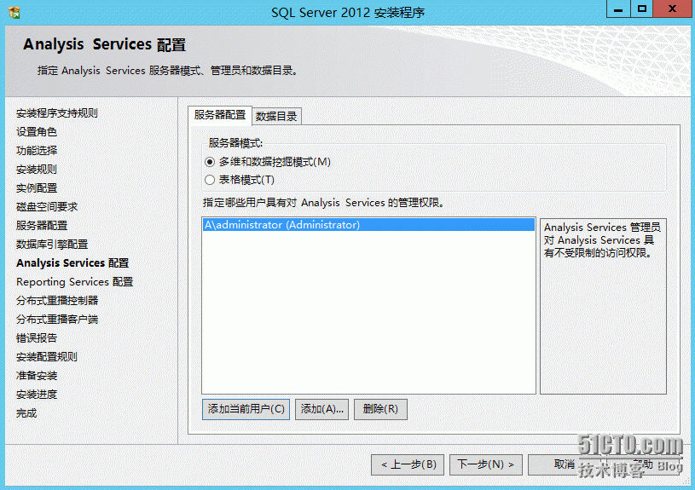The image size is (695, 490).
Task: Select A\administrator (Administrator) list entry
Action: pyautogui.click(x=368, y=225)
